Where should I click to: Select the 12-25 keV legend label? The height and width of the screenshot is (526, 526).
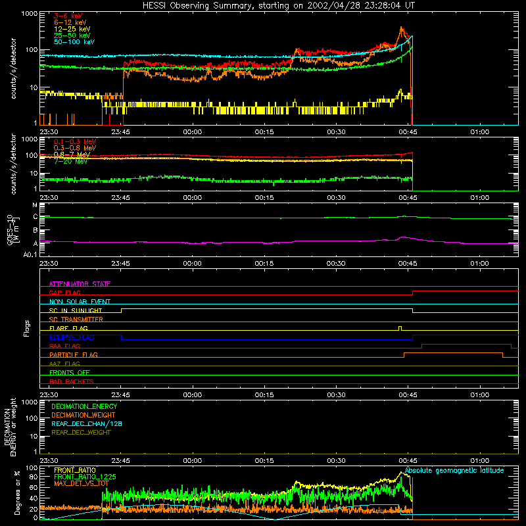pyautogui.click(x=72, y=29)
